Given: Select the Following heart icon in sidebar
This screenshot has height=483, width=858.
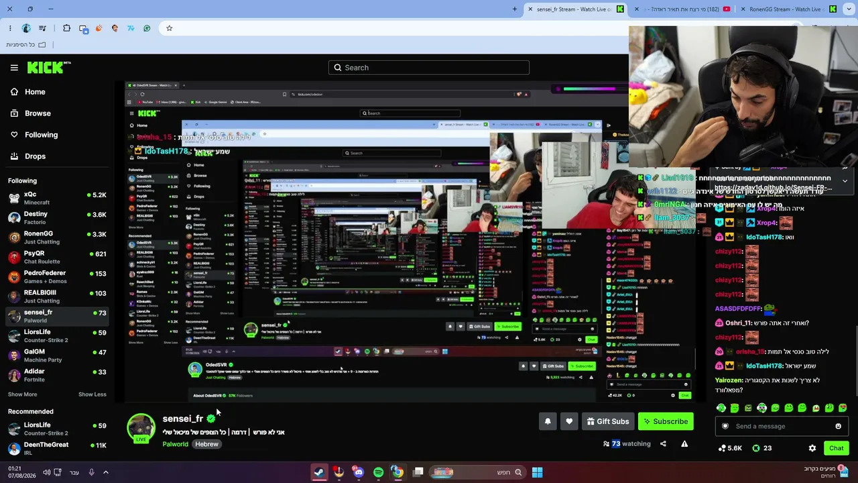Looking at the screenshot, I should tap(14, 135).
